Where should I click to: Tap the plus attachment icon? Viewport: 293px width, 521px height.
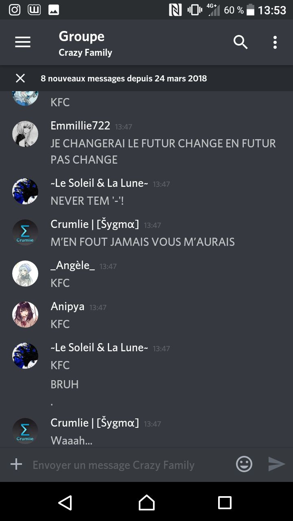16,464
